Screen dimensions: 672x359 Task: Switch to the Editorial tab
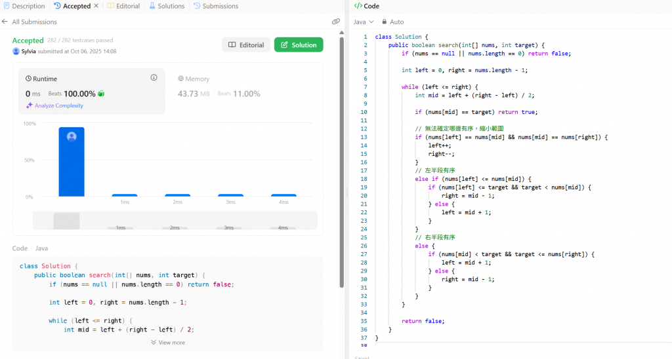(123, 6)
